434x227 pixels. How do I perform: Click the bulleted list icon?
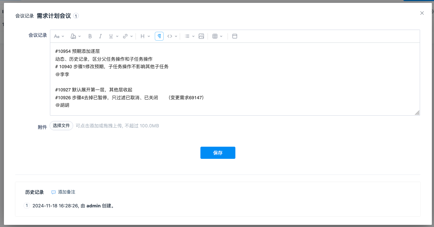(x=187, y=36)
